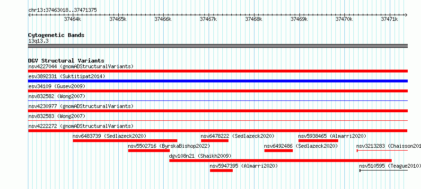421x189 pixels.
Task: Click the chr13:37463018..37471375 coordinate label
Action: click(x=62, y=10)
